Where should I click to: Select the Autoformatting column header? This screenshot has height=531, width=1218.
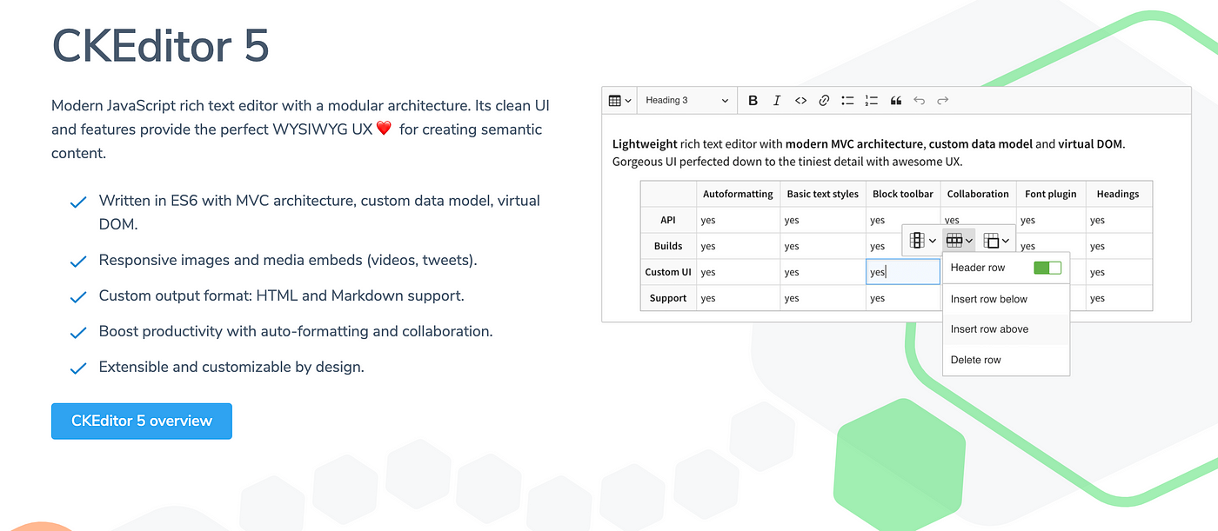pyautogui.click(x=738, y=194)
